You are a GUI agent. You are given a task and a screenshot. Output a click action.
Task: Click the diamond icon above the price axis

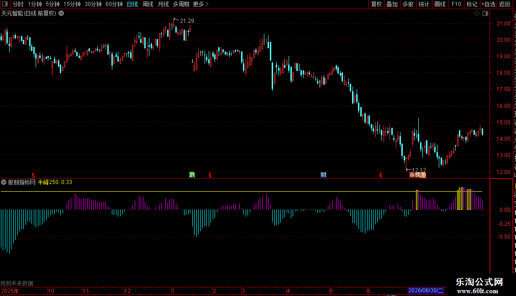click(477, 14)
